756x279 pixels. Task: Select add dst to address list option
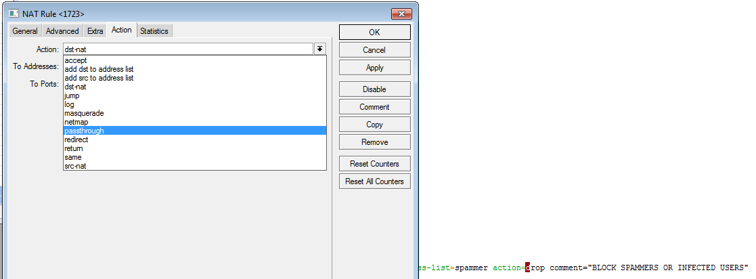point(195,69)
